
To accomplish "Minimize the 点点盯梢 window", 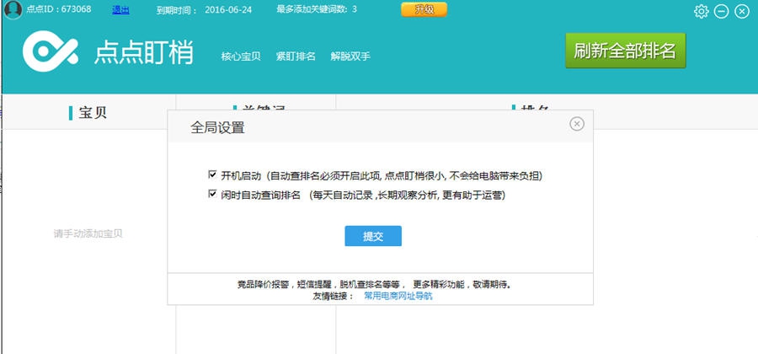I will point(721,11).
